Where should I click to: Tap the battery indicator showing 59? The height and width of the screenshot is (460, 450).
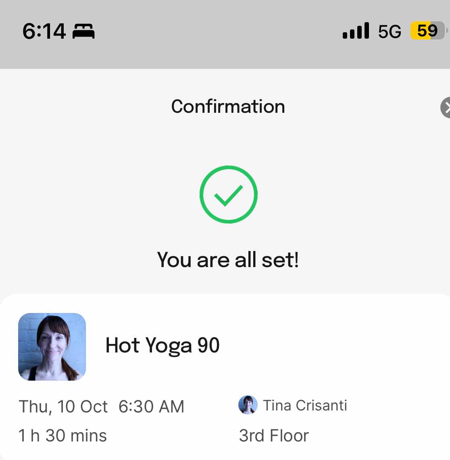pos(428,31)
